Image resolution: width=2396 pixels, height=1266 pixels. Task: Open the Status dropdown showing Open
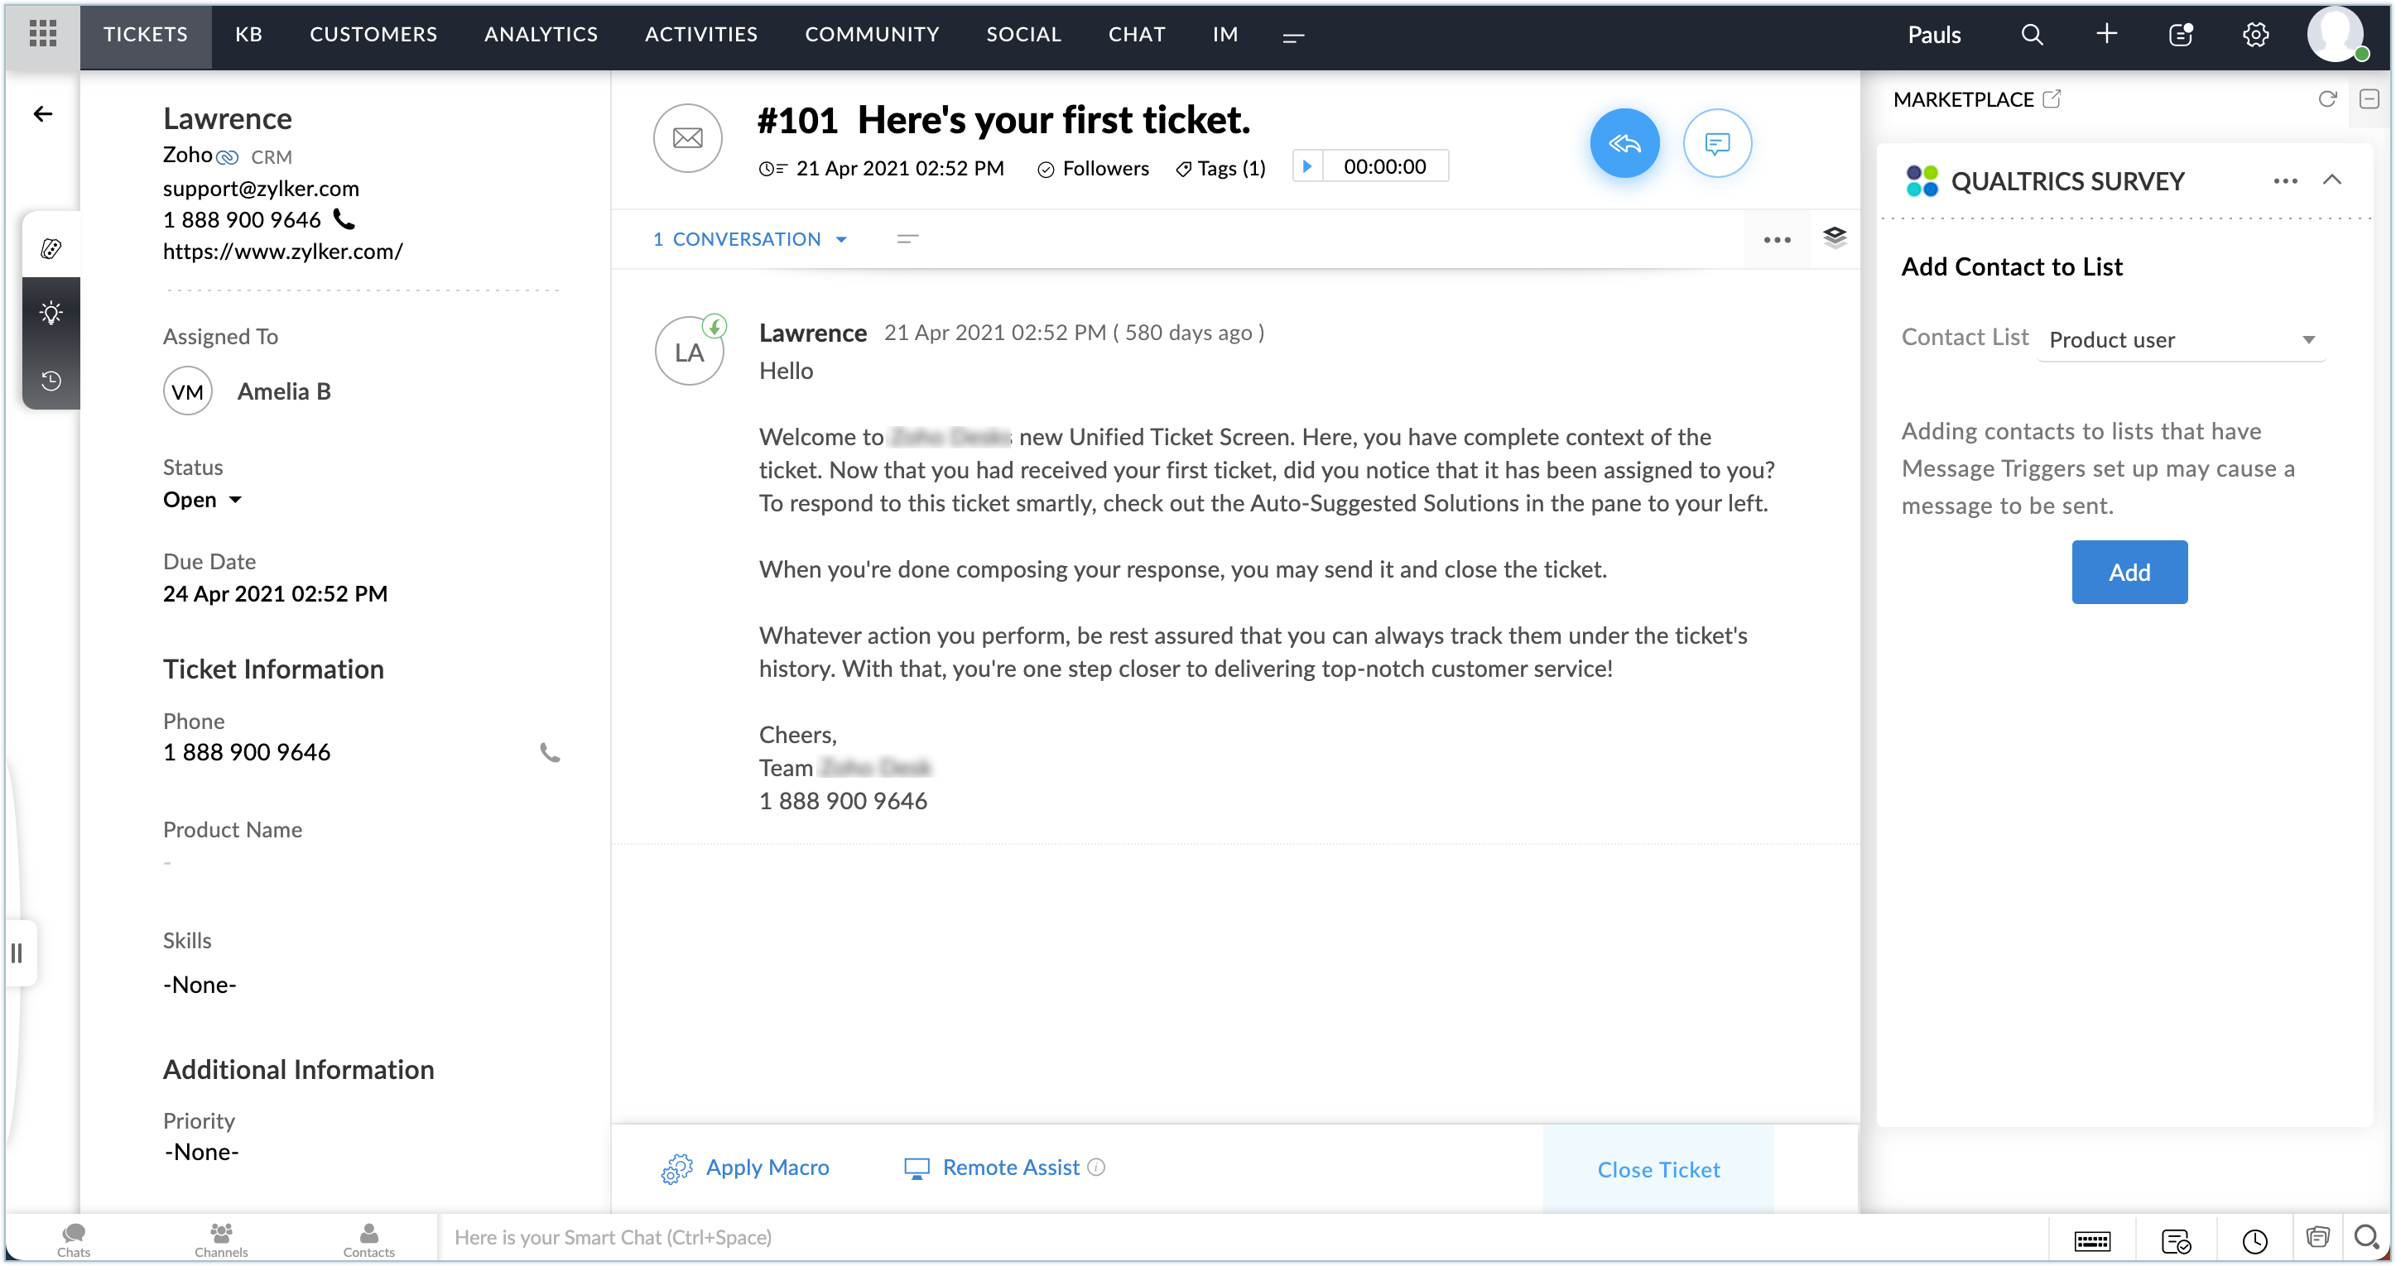point(203,500)
